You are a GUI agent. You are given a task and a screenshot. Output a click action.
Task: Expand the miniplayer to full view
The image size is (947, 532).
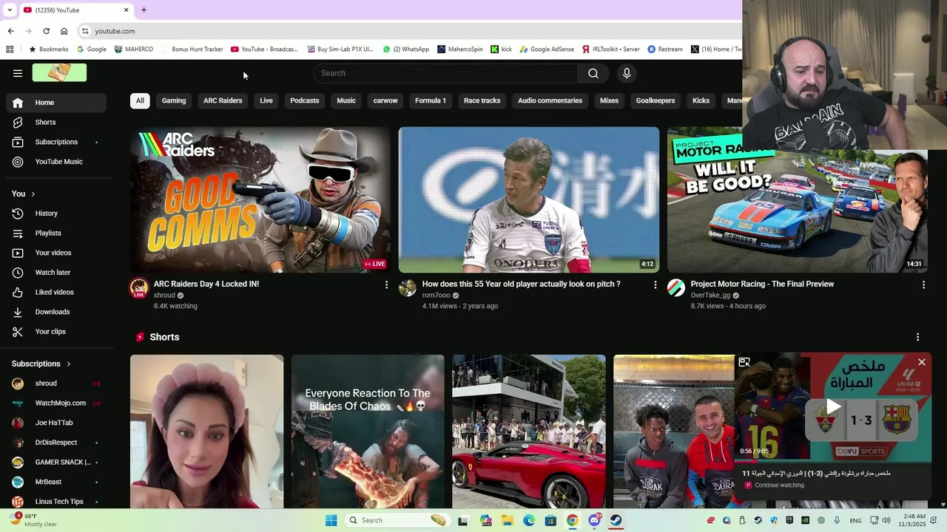click(744, 362)
